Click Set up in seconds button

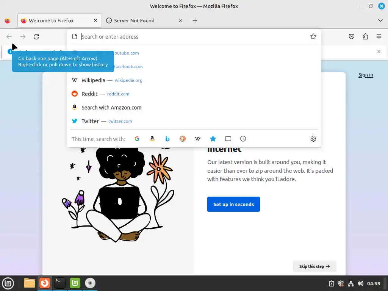coord(233,204)
